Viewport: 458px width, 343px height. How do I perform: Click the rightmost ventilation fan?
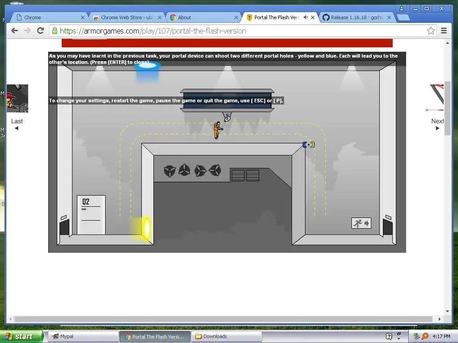[215, 170]
